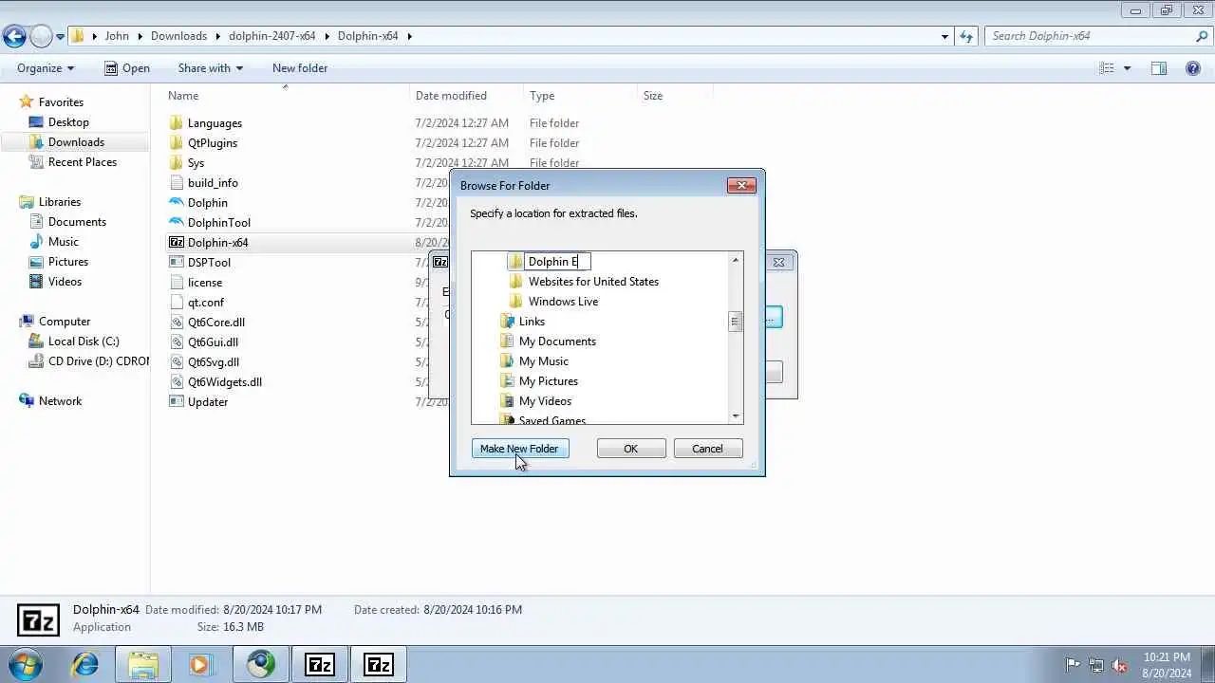Open the Share with dropdown
Image resolution: width=1215 pixels, height=683 pixels.
pos(211,68)
